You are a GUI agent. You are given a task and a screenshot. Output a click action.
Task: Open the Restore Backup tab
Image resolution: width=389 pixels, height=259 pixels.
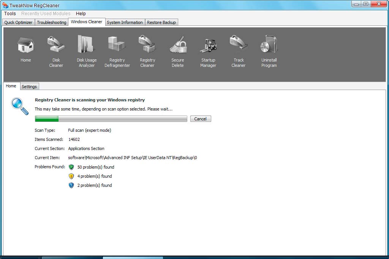pos(161,22)
